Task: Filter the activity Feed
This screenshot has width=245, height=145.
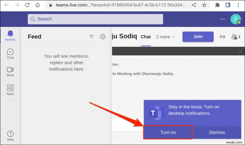Action: click(91, 37)
